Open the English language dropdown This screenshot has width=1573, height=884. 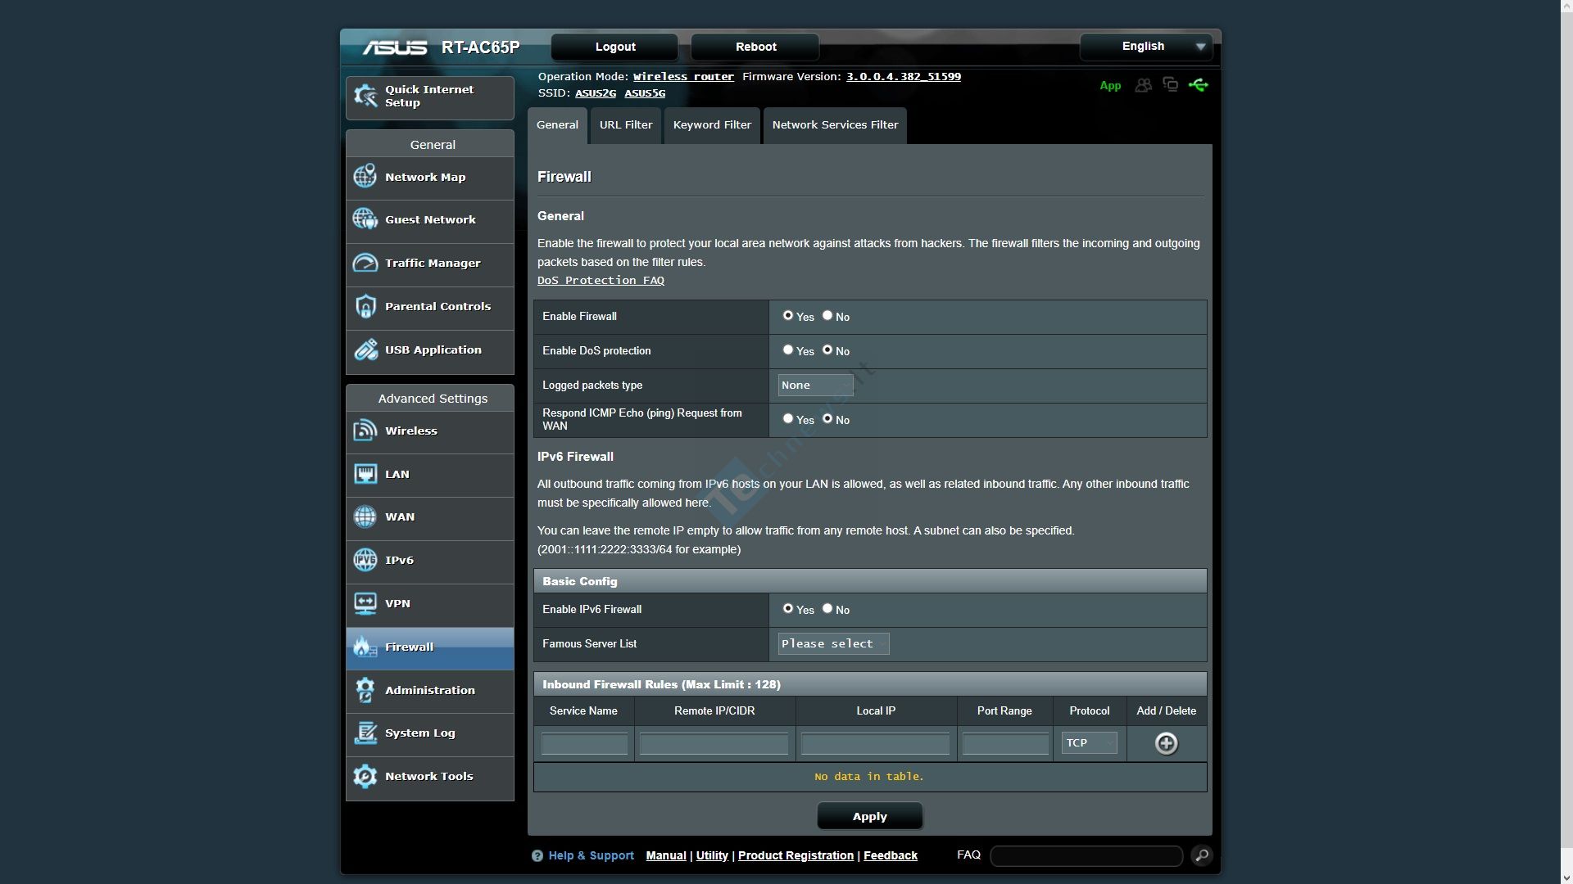click(x=1145, y=47)
